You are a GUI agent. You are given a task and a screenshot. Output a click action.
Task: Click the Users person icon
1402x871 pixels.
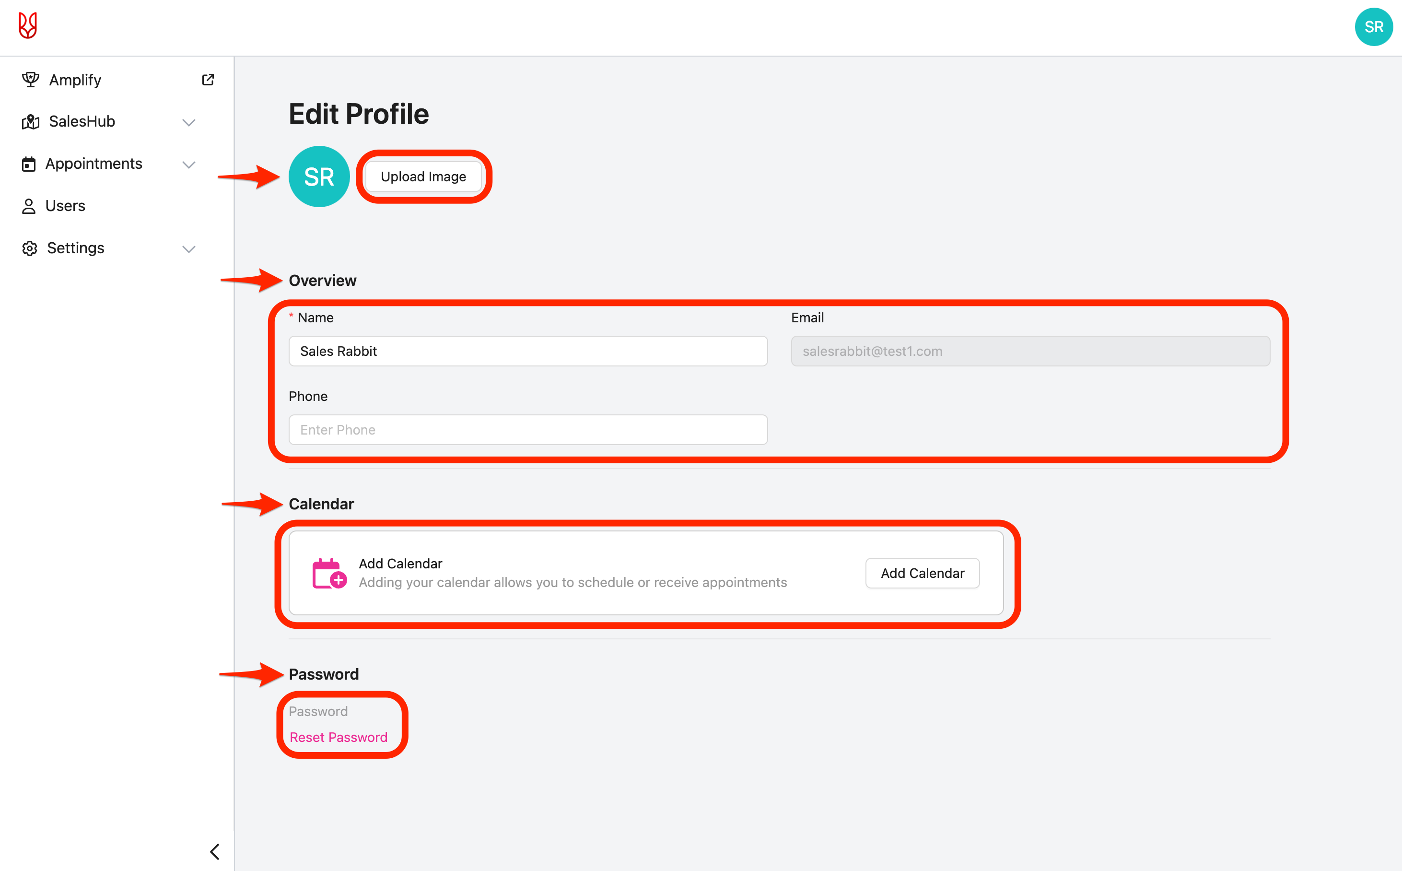tap(29, 206)
